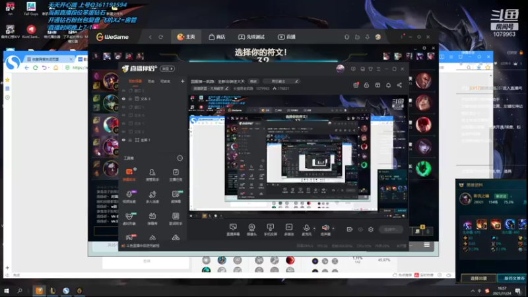Click the shirt skin icon in 直播伴侣 title bar
This screenshot has width=528, height=297.
370,69
